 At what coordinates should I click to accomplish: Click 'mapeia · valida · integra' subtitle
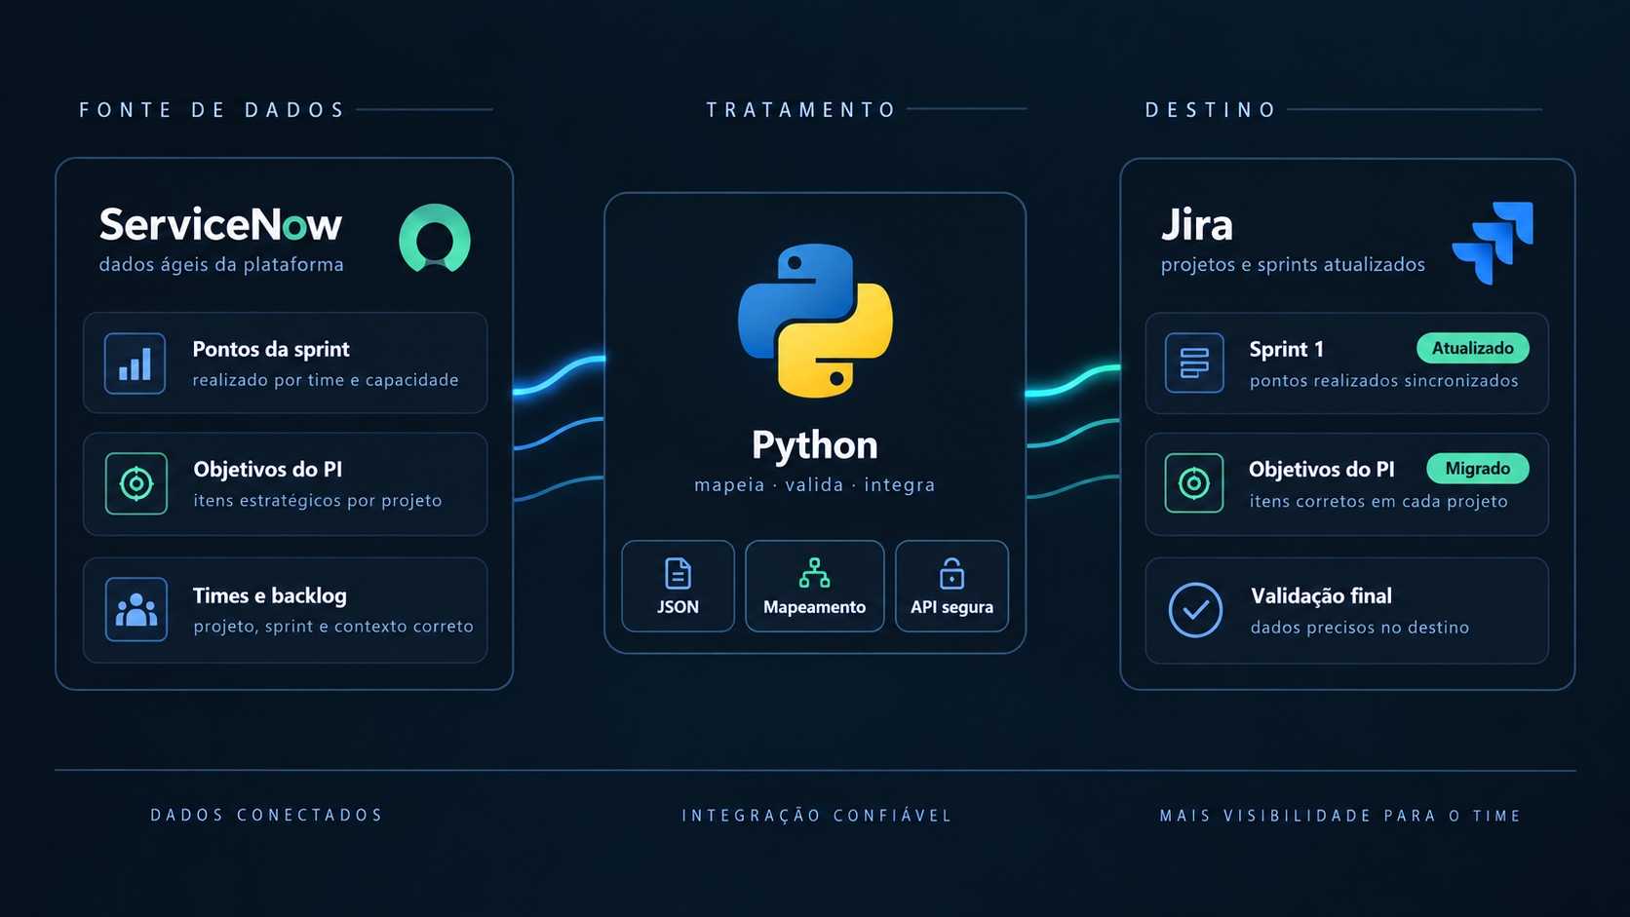(815, 485)
